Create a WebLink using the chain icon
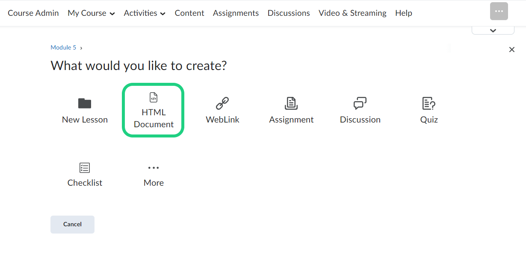526x260 pixels. 222,103
